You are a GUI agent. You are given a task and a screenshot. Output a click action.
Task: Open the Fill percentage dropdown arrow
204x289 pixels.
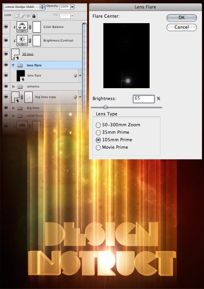pos(72,15)
